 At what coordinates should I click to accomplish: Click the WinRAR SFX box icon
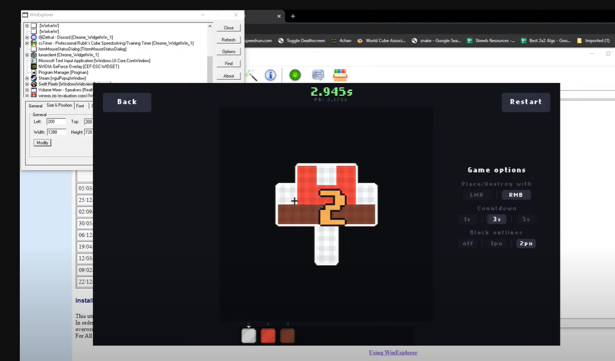340,75
